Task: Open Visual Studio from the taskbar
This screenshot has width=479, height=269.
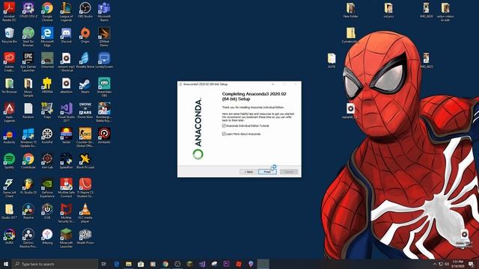Action: [x=202, y=264]
